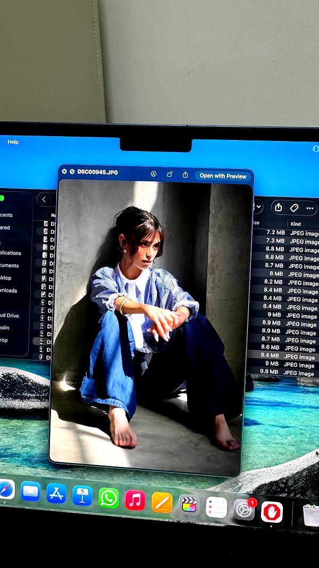This screenshot has width=319, height=568.
Task: Open Documents in the Finder sidebar
Action: click(x=9, y=266)
